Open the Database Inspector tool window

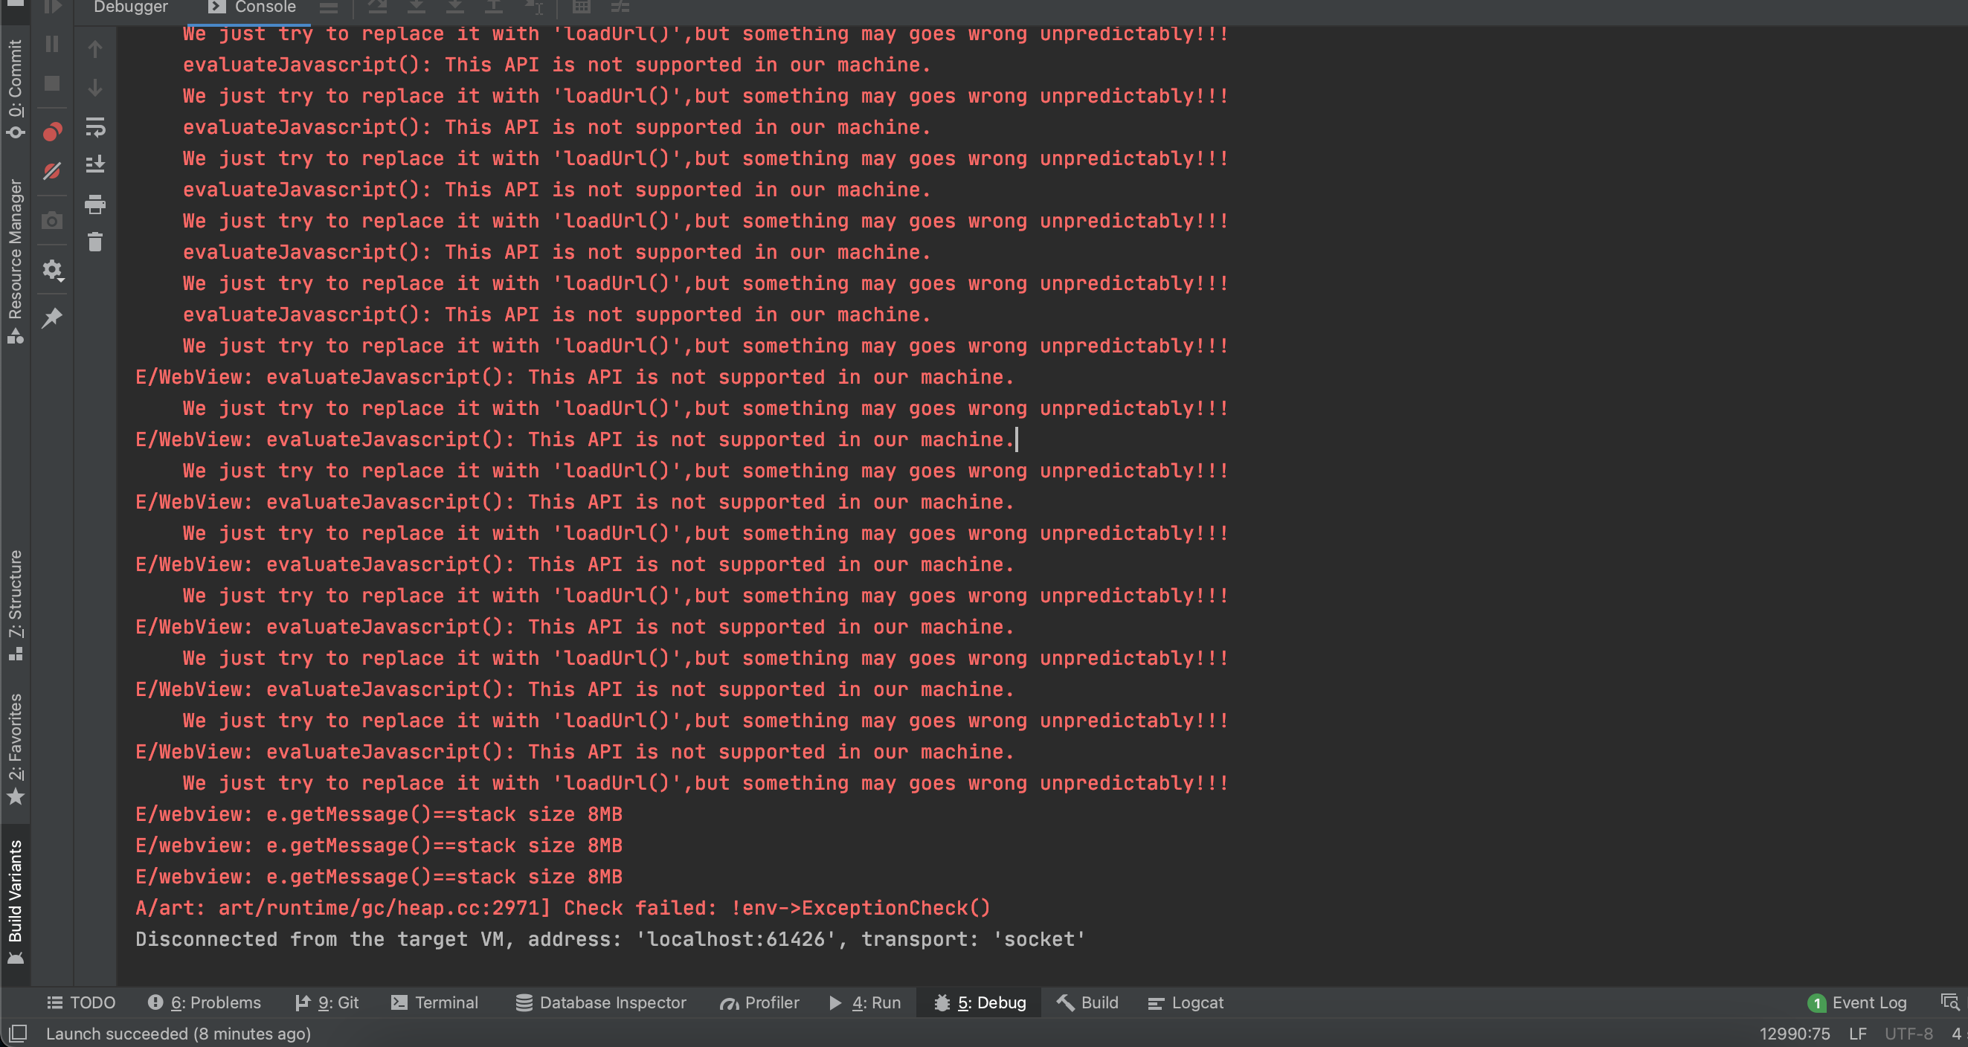click(x=601, y=1002)
